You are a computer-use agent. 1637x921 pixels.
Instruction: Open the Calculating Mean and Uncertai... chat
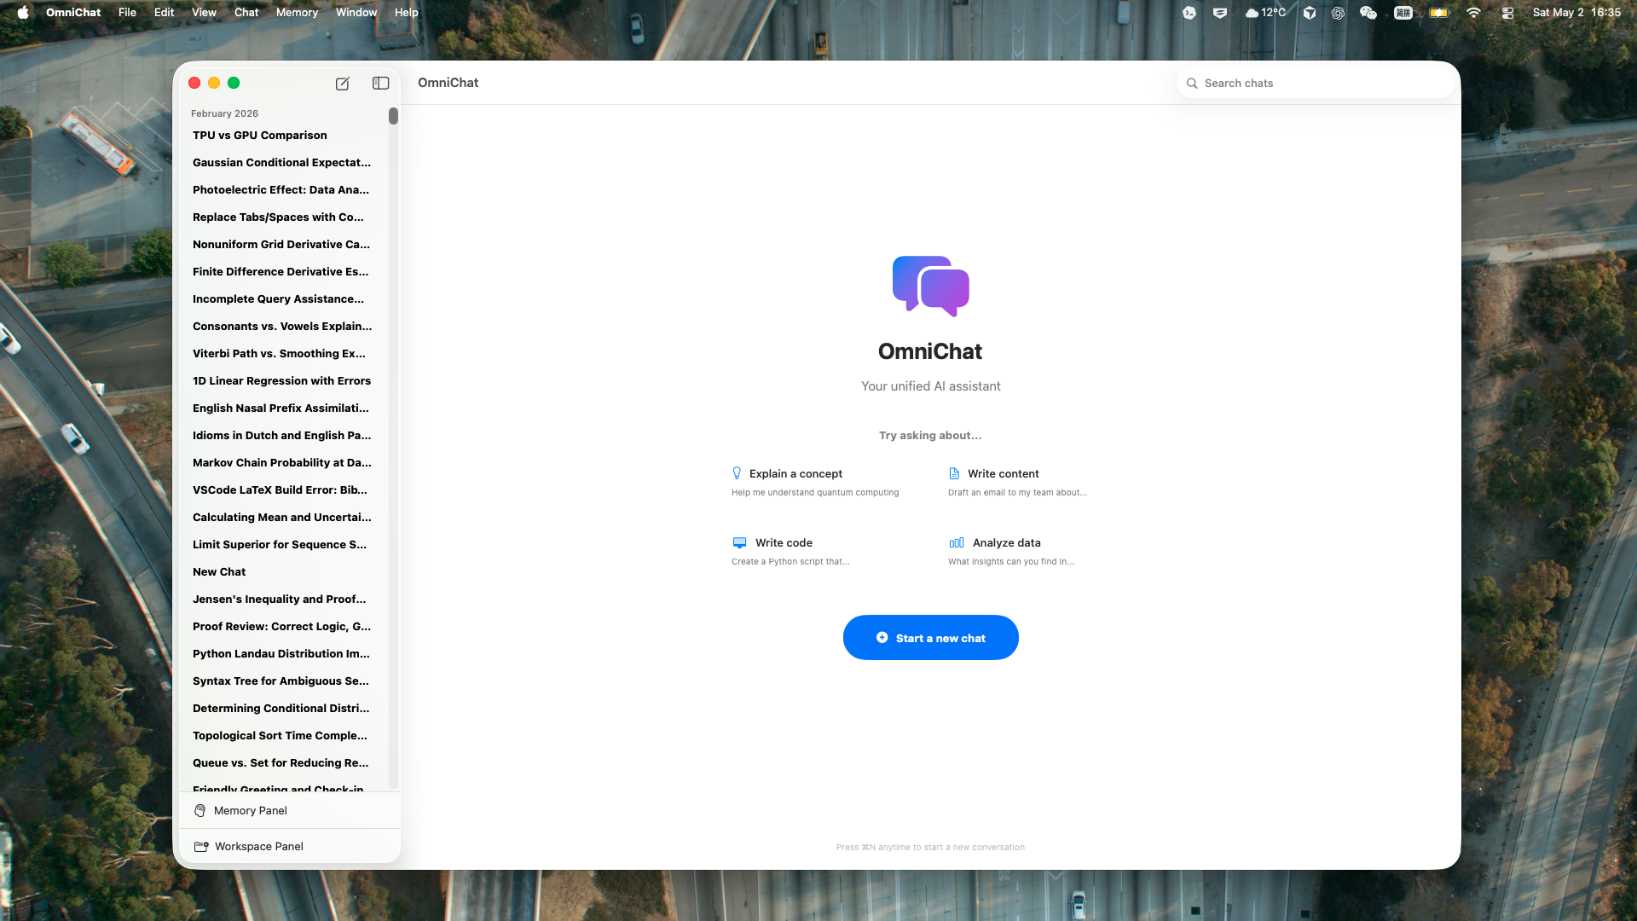(x=285, y=518)
